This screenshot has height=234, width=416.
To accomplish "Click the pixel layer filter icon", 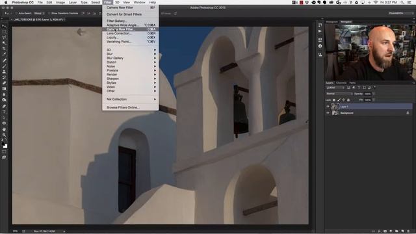I will 348,88.
